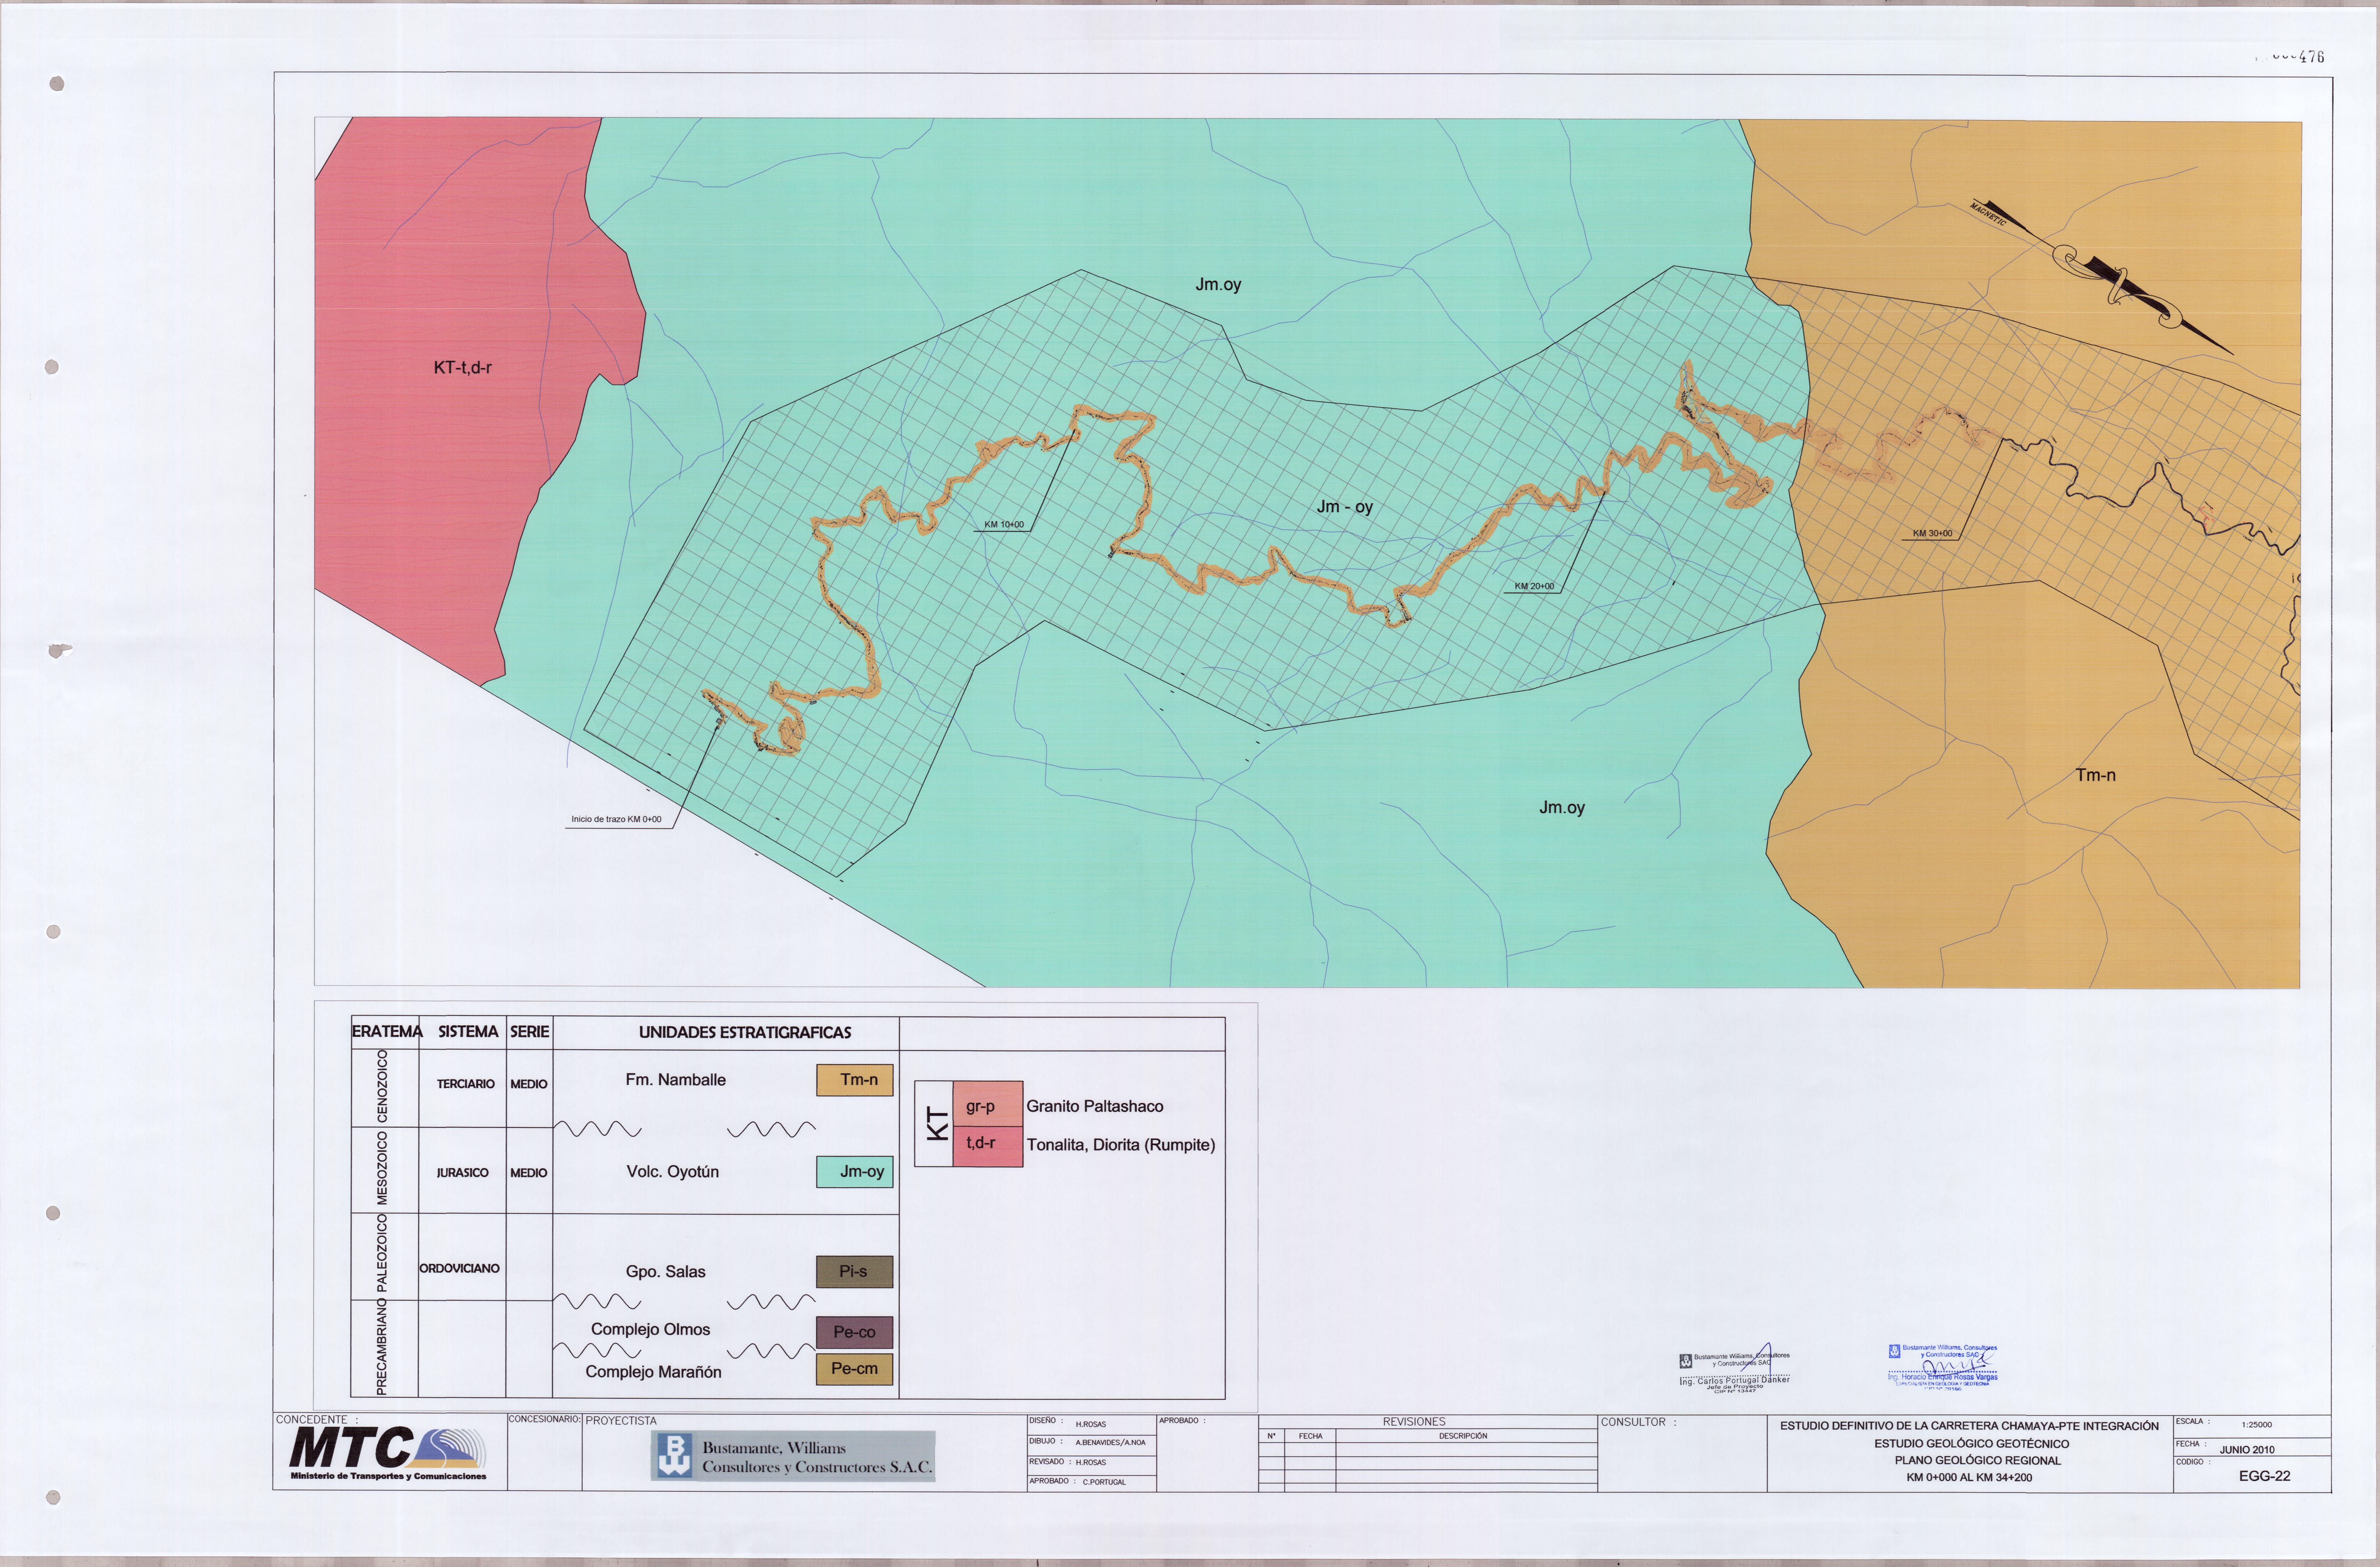Viewport: 2380px width, 1567px height.
Task: Click the PROYECTISTA field label
Action: pyautogui.click(x=621, y=1421)
